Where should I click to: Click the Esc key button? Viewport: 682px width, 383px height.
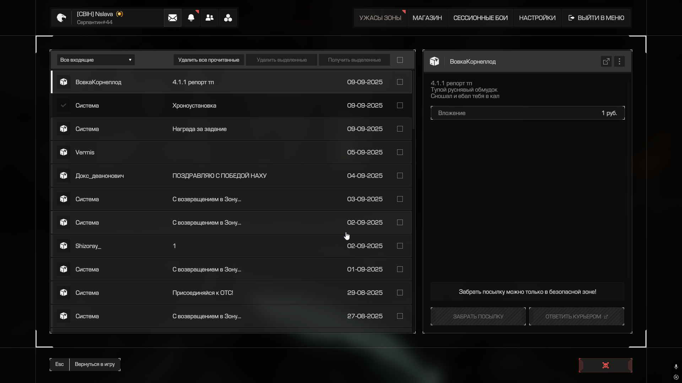pos(59,364)
